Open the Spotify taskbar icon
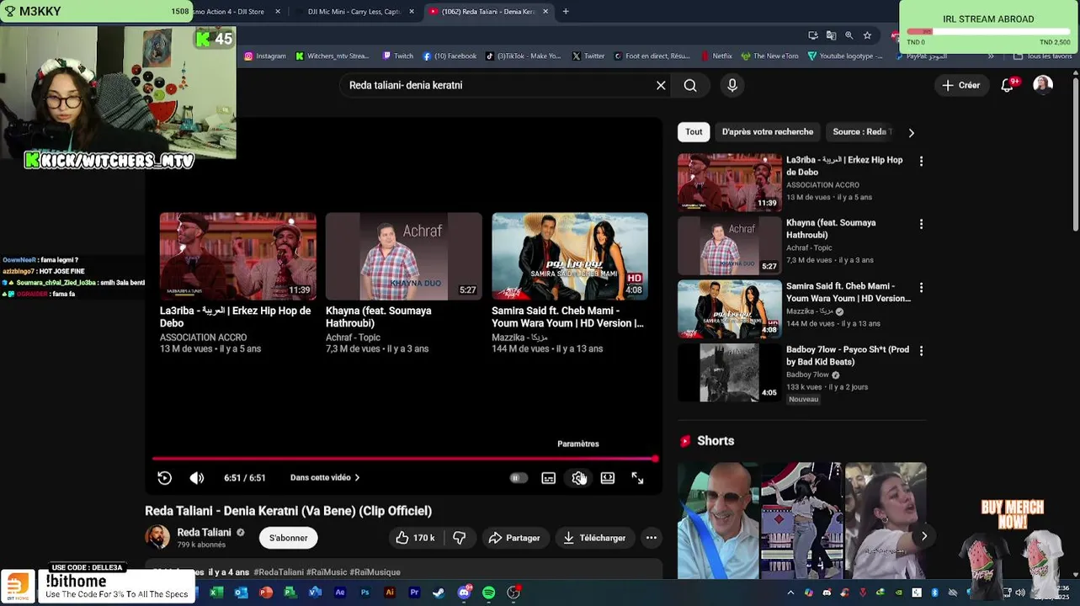 coord(488,593)
